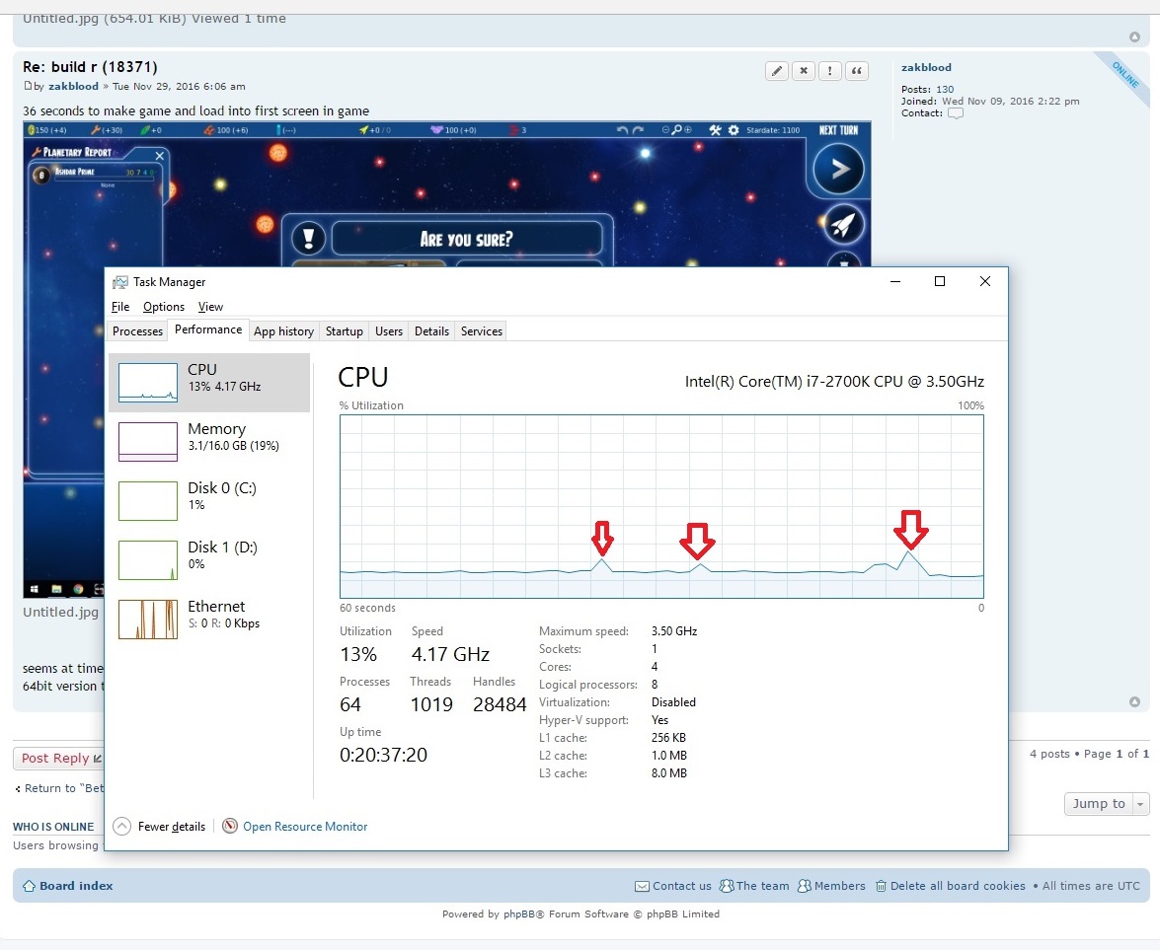The width and height of the screenshot is (1160, 950).
Task: Close the Planetary Report panel in game
Action: coord(159,155)
